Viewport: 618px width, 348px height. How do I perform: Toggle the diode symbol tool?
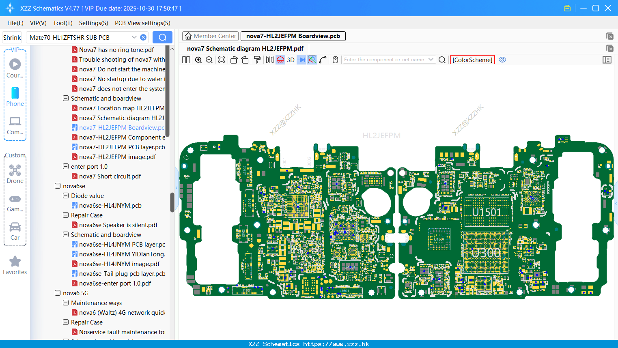pos(301,60)
